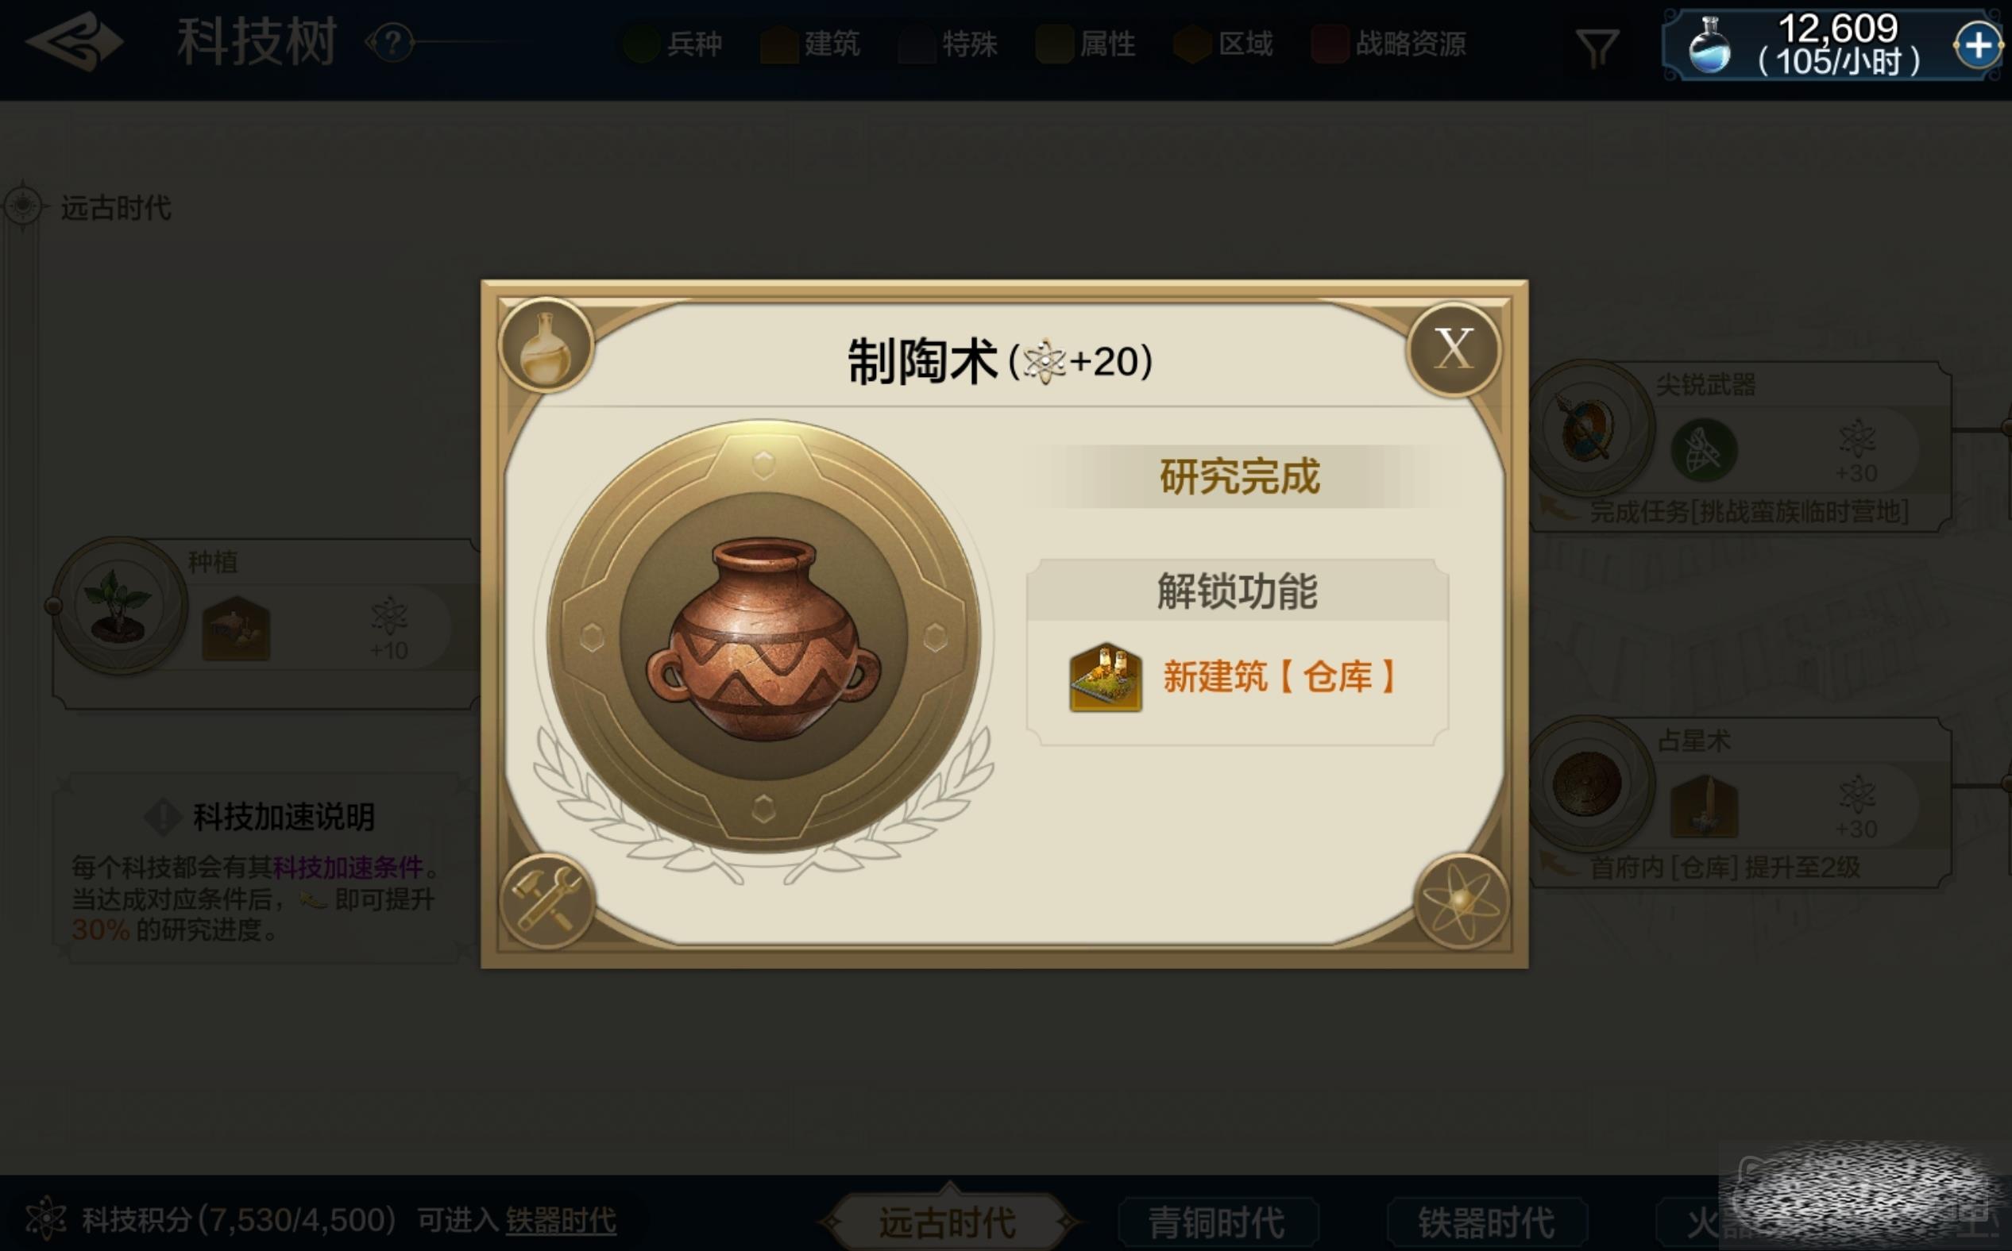2012x1251 pixels.
Task: Add research potions with plus button
Action: click(1978, 44)
